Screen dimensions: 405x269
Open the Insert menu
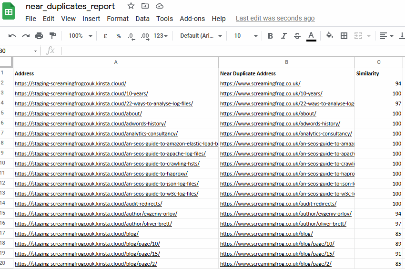pos(91,19)
